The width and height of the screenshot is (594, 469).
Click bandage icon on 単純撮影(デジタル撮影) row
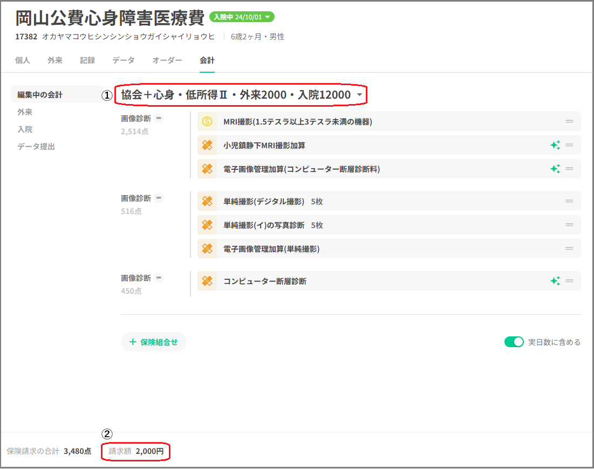coord(207,201)
